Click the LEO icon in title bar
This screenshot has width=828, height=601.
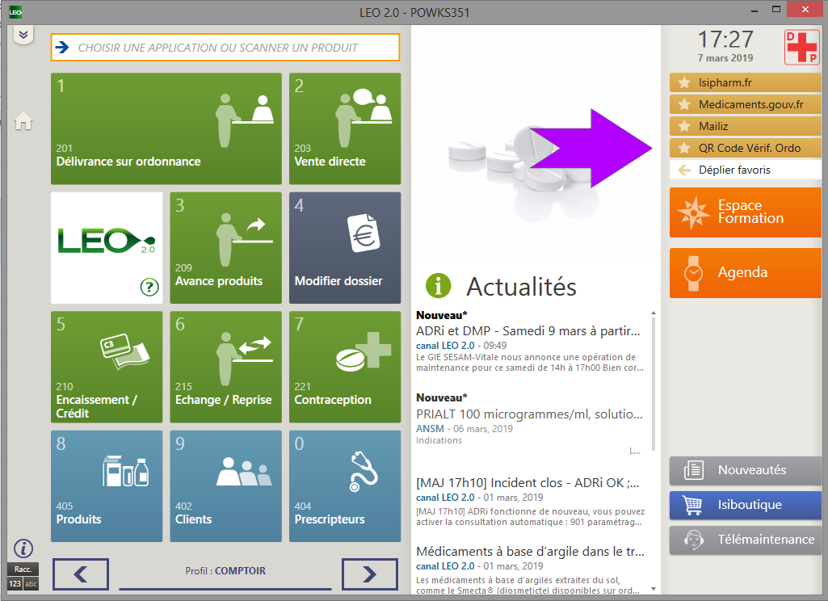[15, 11]
